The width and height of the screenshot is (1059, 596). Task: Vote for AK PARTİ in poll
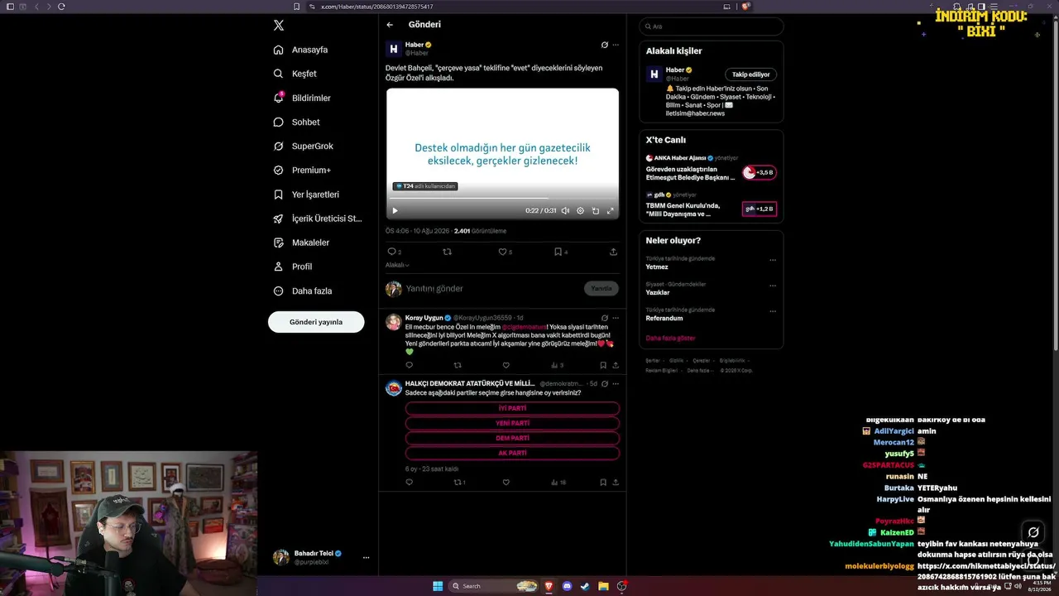tap(512, 453)
